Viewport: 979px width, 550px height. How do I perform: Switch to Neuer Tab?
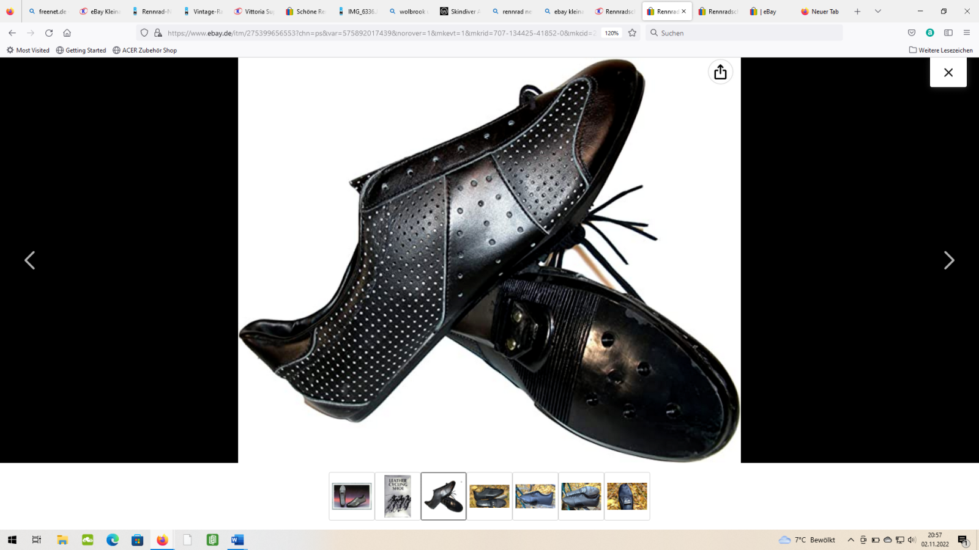(820, 12)
